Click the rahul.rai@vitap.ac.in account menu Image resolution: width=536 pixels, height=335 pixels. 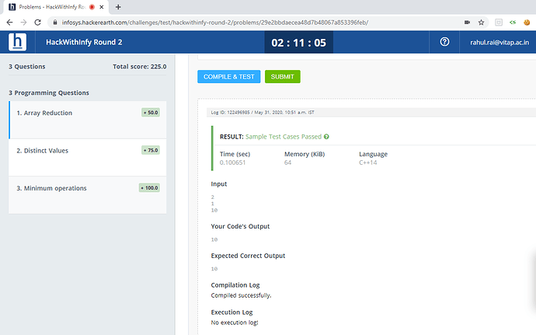pos(499,43)
